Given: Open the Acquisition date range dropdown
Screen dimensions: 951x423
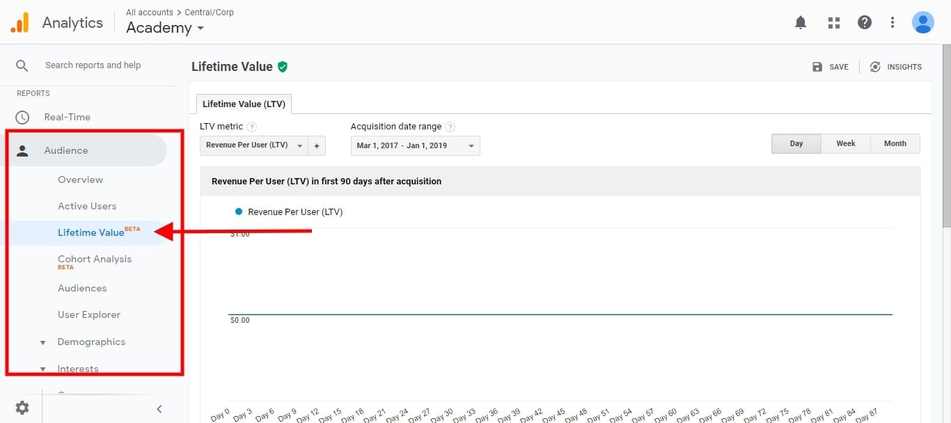Looking at the screenshot, I should [x=415, y=146].
